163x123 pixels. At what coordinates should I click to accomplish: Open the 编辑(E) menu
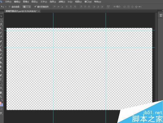click(x=17, y=2)
